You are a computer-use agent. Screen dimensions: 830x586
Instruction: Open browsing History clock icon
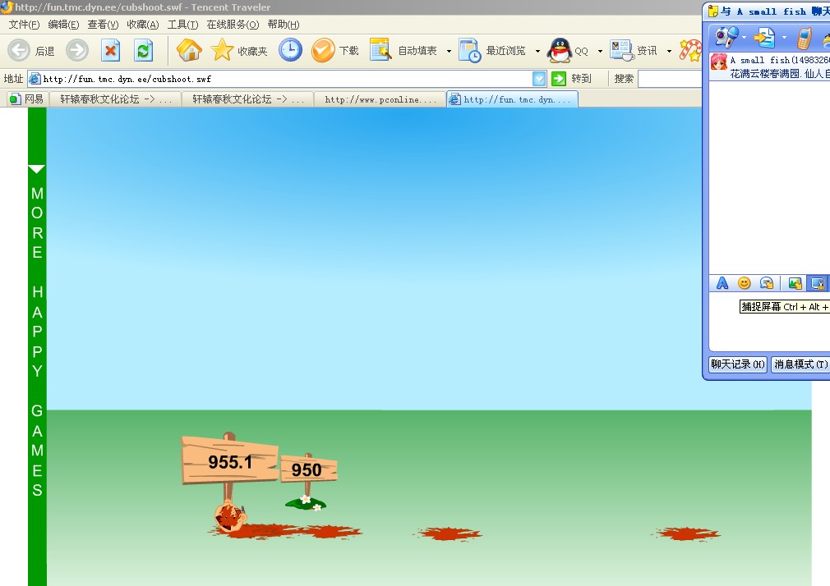pyautogui.click(x=290, y=51)
